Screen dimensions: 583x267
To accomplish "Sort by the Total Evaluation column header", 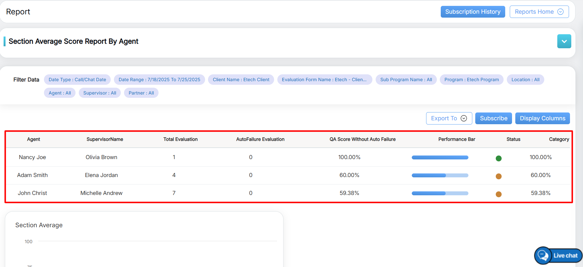I will pyautogui.click(x=180, y=139).
